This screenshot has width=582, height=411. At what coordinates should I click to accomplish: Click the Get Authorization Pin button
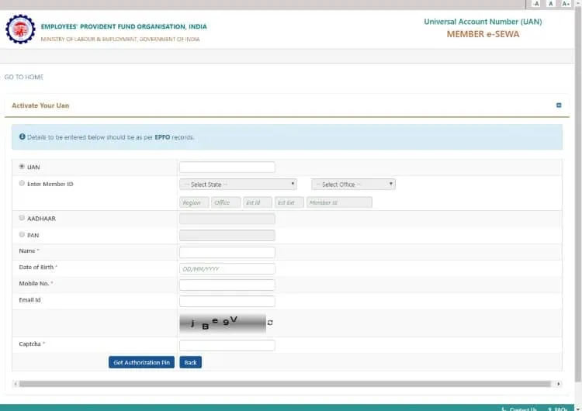tap(141, 362)
